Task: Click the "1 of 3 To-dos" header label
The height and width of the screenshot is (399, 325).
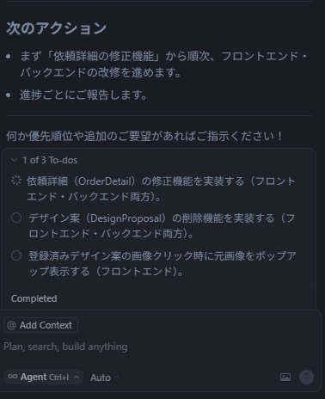Action: (x=50, y=160)
